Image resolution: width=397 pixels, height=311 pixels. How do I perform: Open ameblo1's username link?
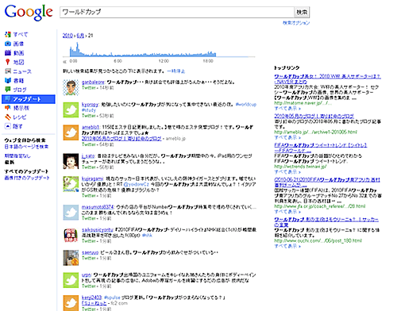91,127
